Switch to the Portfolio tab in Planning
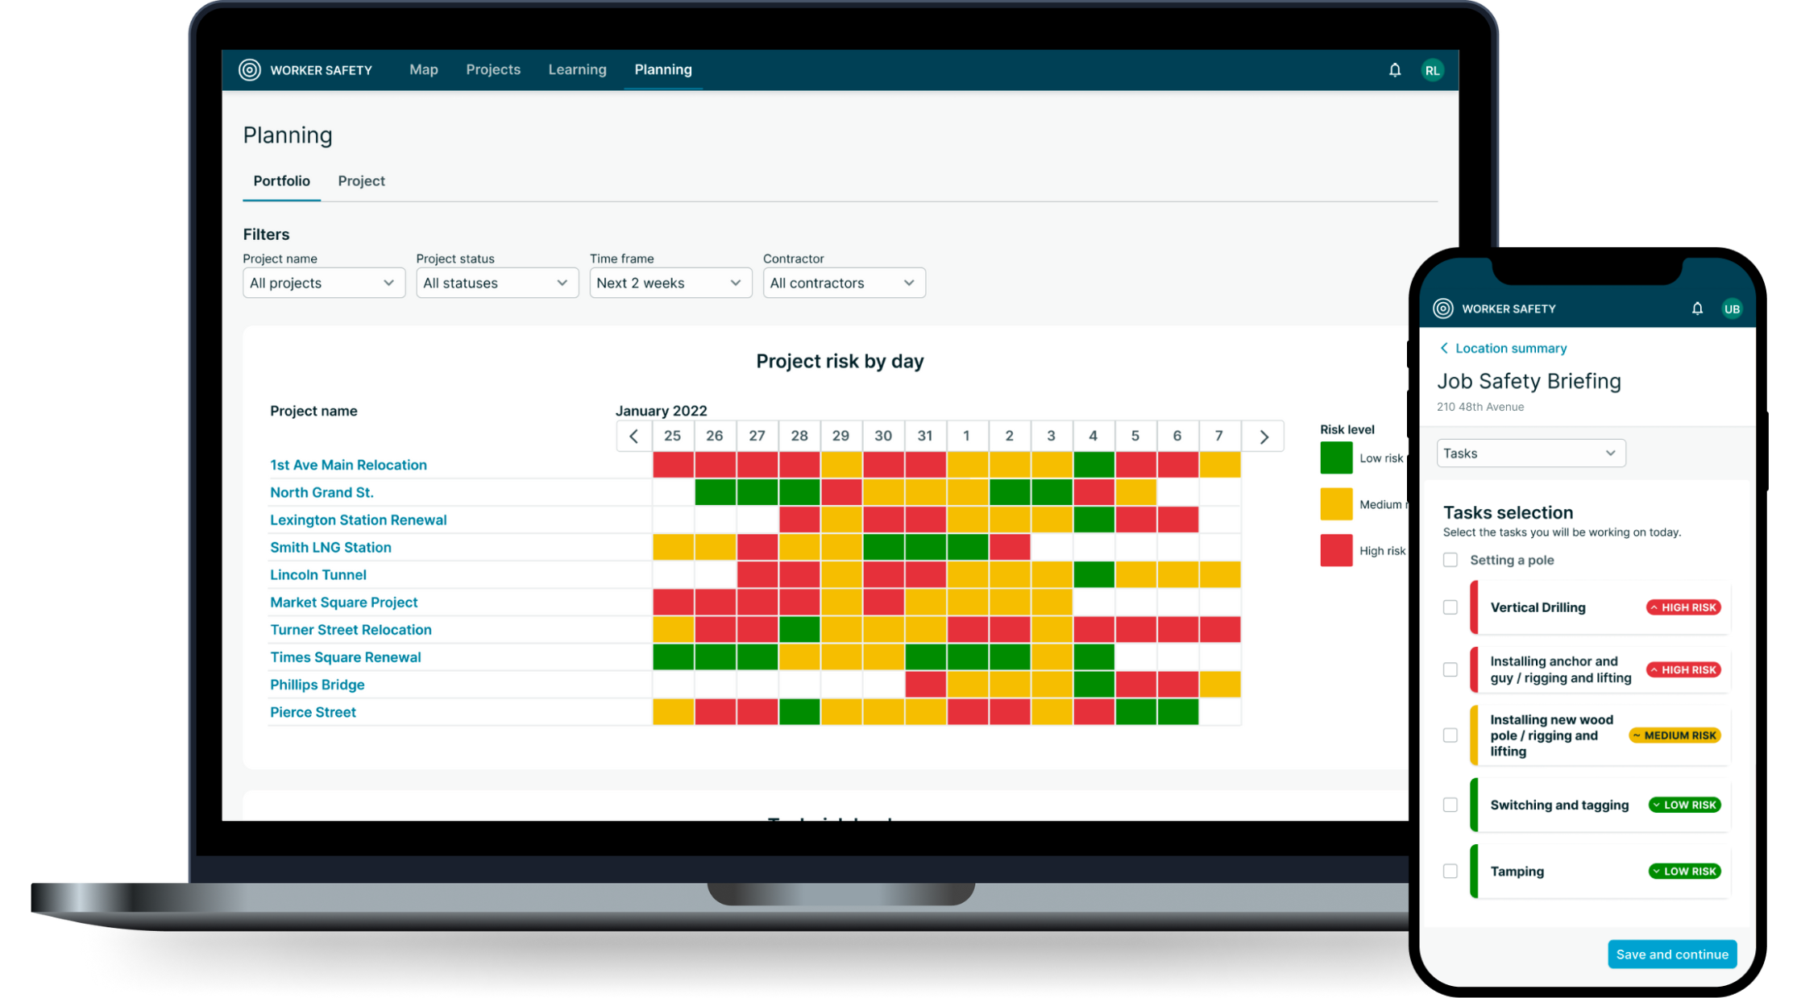The width and height of the screenshot is (1797, 998). point(281,180)
